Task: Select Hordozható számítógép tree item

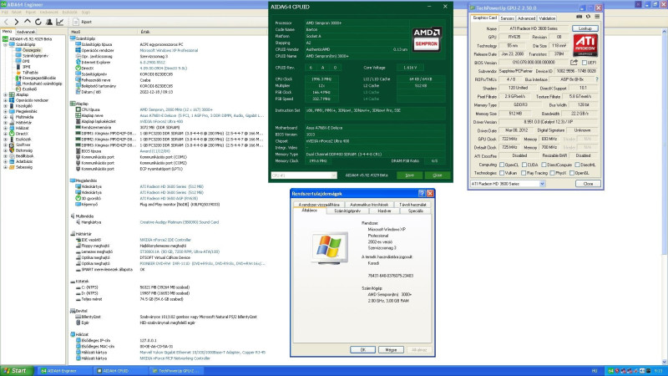Action: tap(38, 84)
